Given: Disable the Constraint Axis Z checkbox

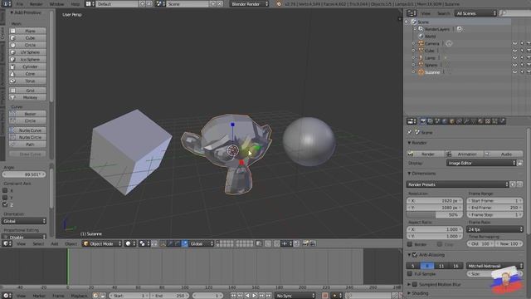Looking at the screenshot, I should [x=5, y=205].
